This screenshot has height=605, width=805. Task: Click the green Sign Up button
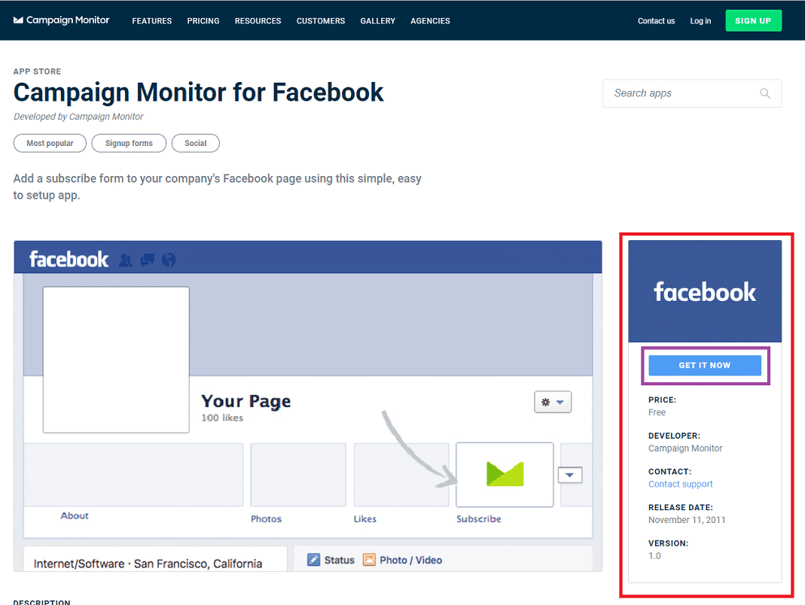tap(753, 20)
